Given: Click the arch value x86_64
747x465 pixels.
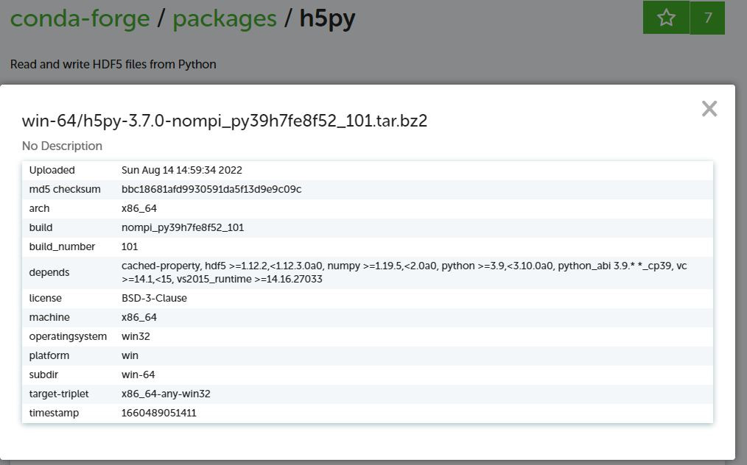Looking at the screenshot, I should (x=138, y=208).
